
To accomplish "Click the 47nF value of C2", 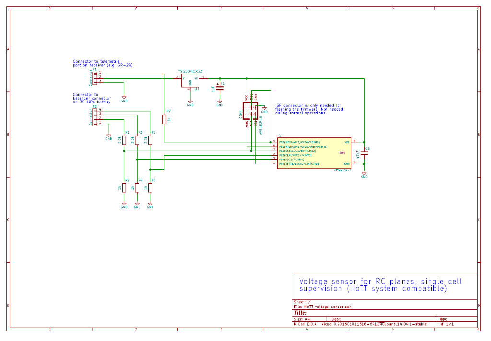I will 358,154.
